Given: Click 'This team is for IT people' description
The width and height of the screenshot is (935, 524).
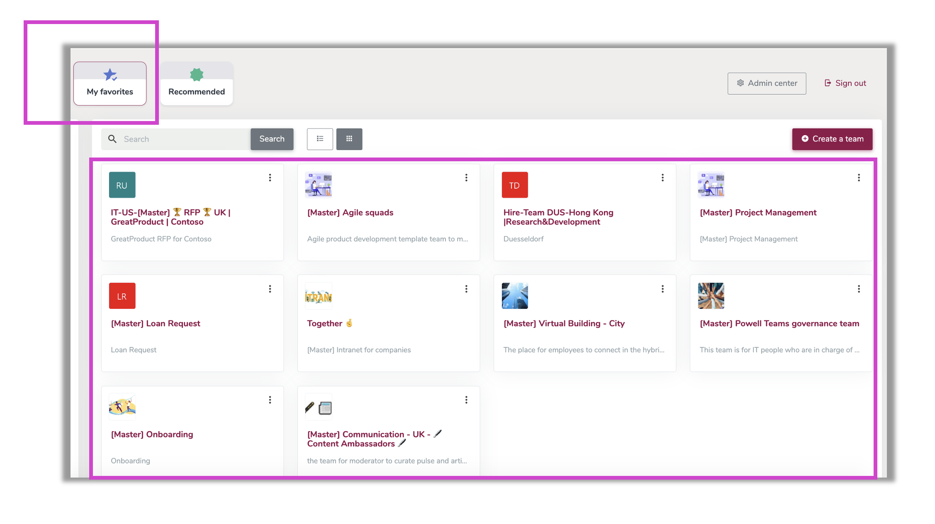Looking at the screenshot, I should click(779, 350).
